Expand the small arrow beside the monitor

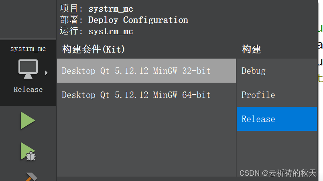pyautogui.click(x=47, y=73)
